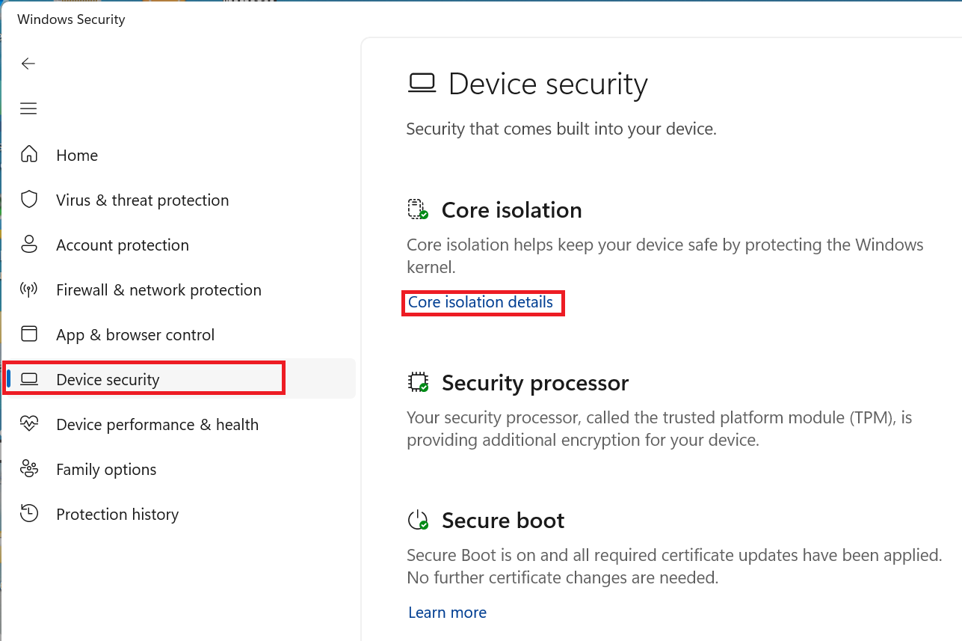Click the Account protection person icon

click(x=29, y=244)
